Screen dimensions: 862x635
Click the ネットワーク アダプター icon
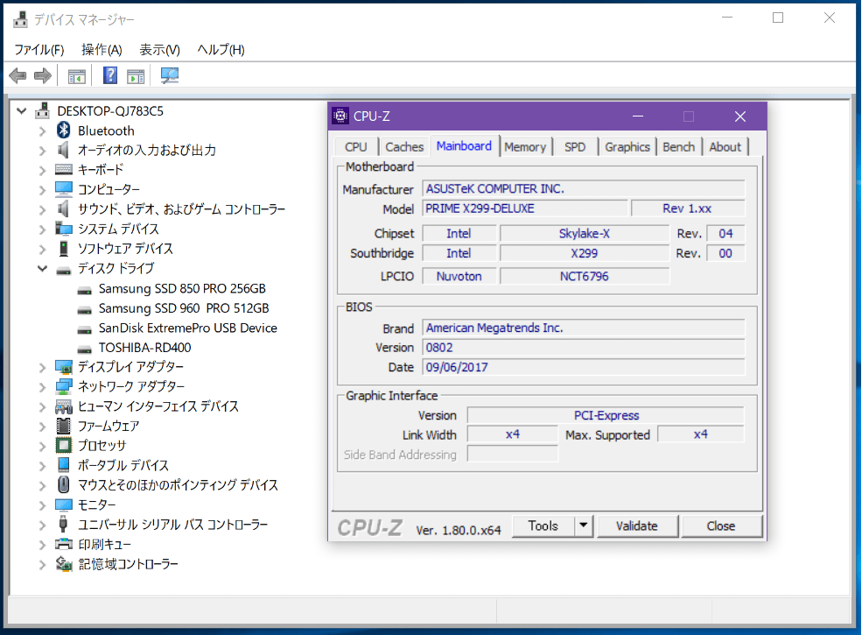point(64,386)
